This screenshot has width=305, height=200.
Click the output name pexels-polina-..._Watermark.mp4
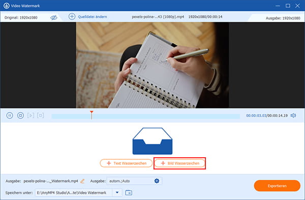[51, 181]
